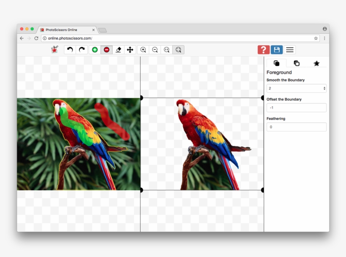Viewport: 346px width, 257px height.
Task: Fit image to screen
Action: pos(178,50)
